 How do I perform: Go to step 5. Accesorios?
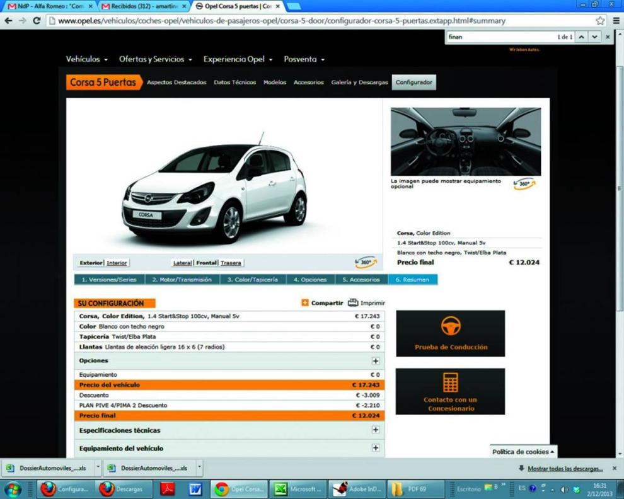[x=361, y=280]
